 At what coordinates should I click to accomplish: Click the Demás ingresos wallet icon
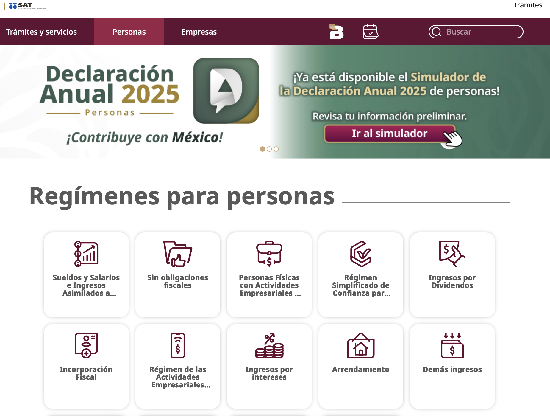452,345
